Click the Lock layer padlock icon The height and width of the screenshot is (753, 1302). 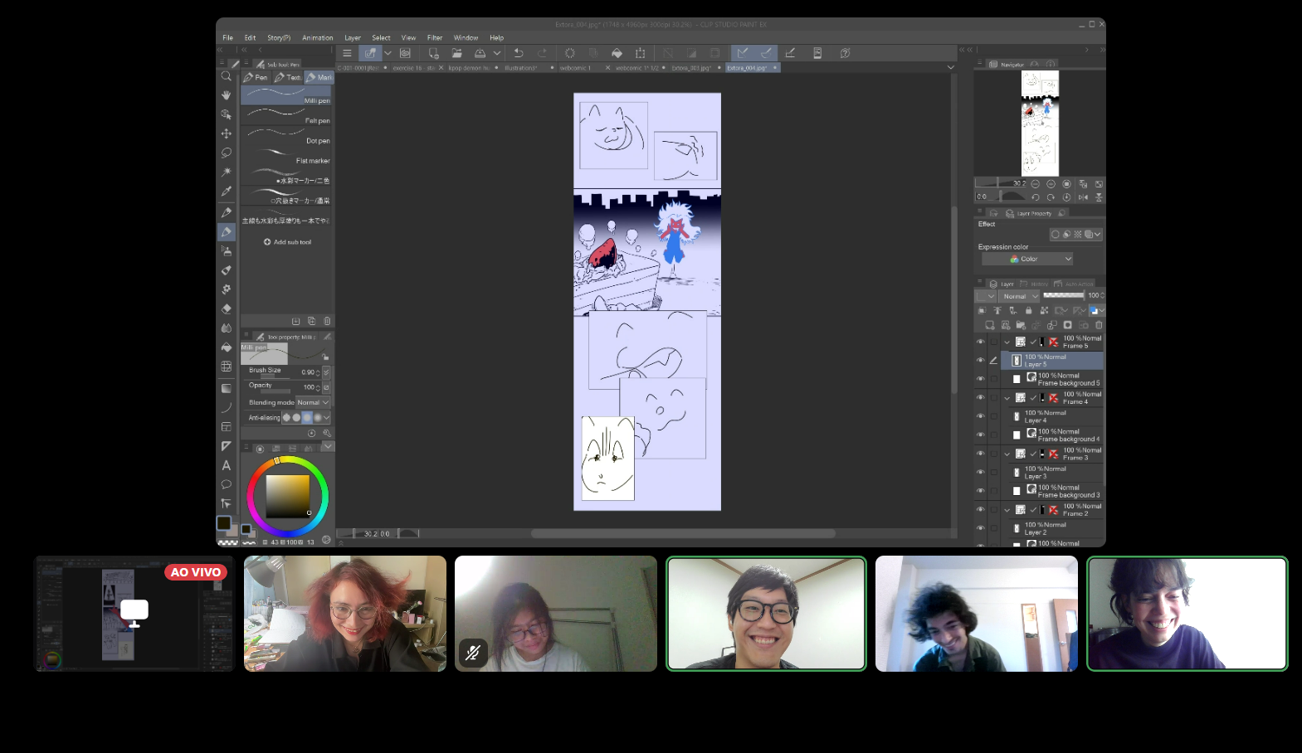click(1028, 310)
